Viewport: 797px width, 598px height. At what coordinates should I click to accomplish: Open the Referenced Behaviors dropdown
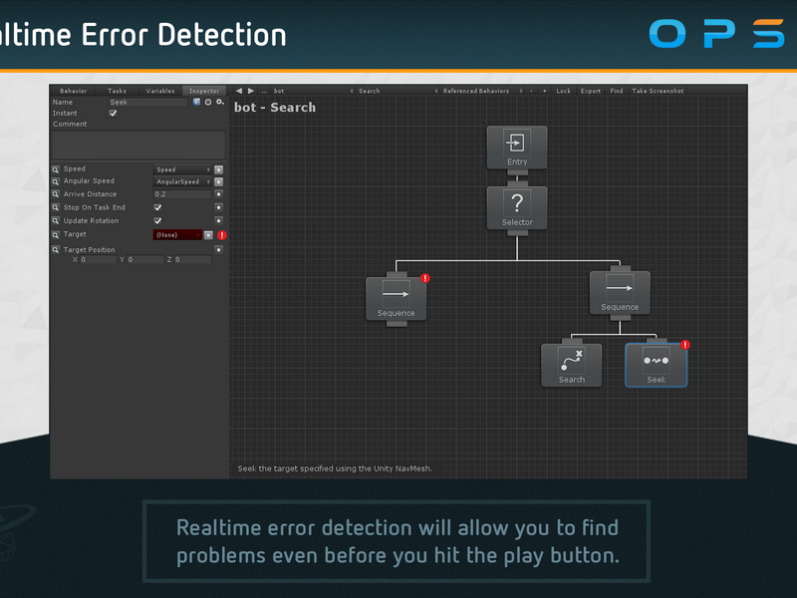pos(482,91)
